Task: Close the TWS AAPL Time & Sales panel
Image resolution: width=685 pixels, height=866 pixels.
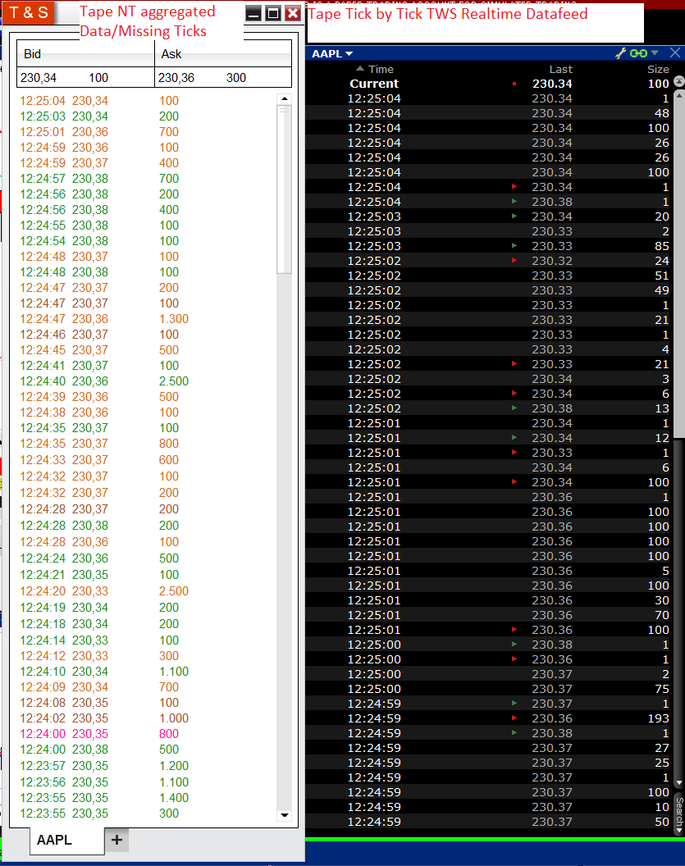Action: tap(675, 52)
